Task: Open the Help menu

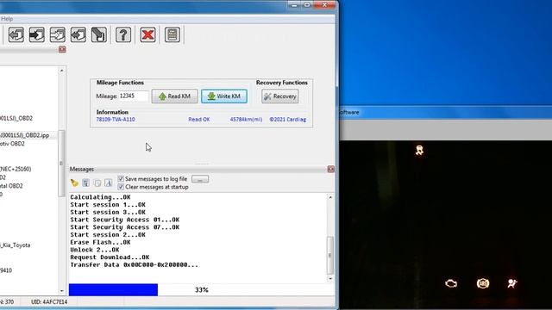Action: pos(7,19)
